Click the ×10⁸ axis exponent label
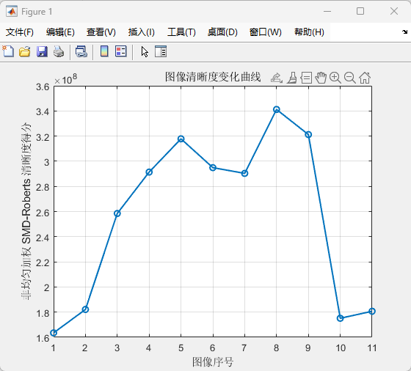The image size is (411, 371). click(65, 79)
